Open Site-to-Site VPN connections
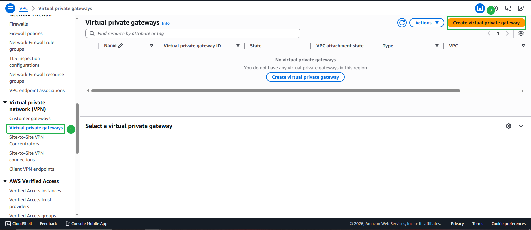The width and height of the screenshot is (531, 230). pos(27,156)
